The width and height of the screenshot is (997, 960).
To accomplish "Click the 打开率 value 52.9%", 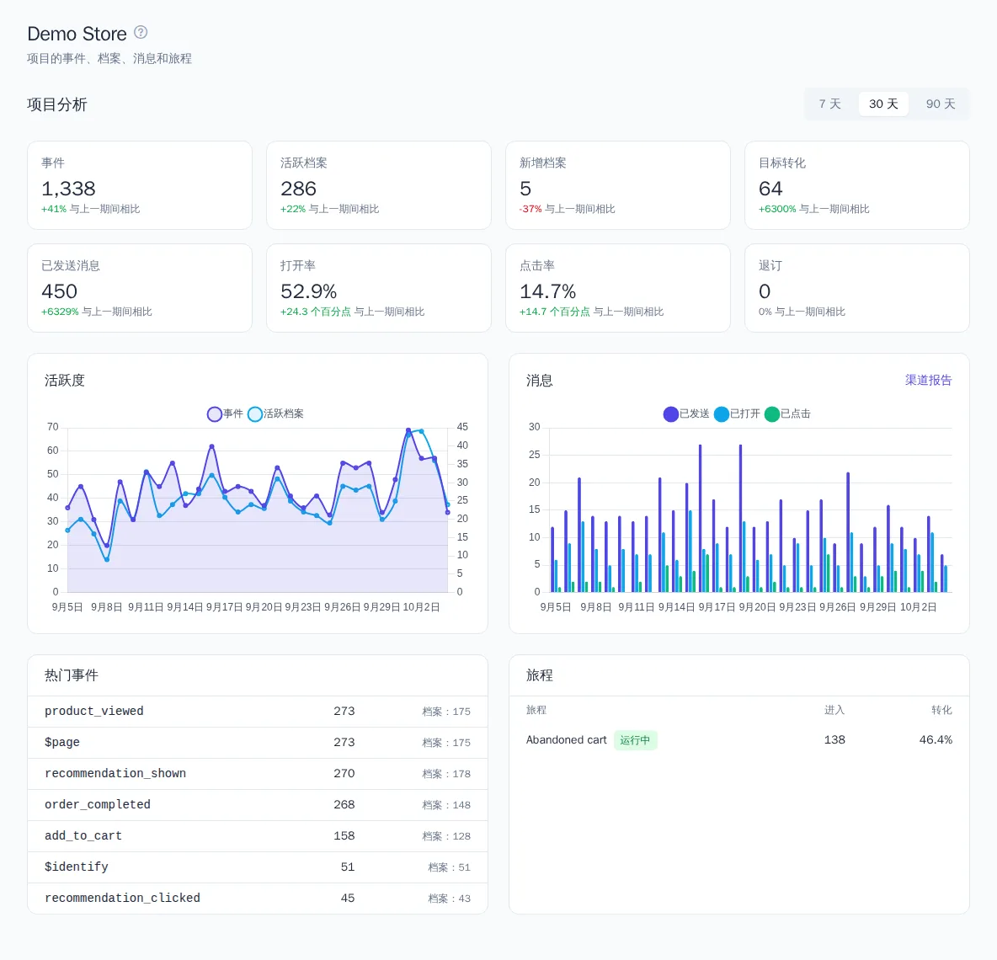I will click(308, 292).
